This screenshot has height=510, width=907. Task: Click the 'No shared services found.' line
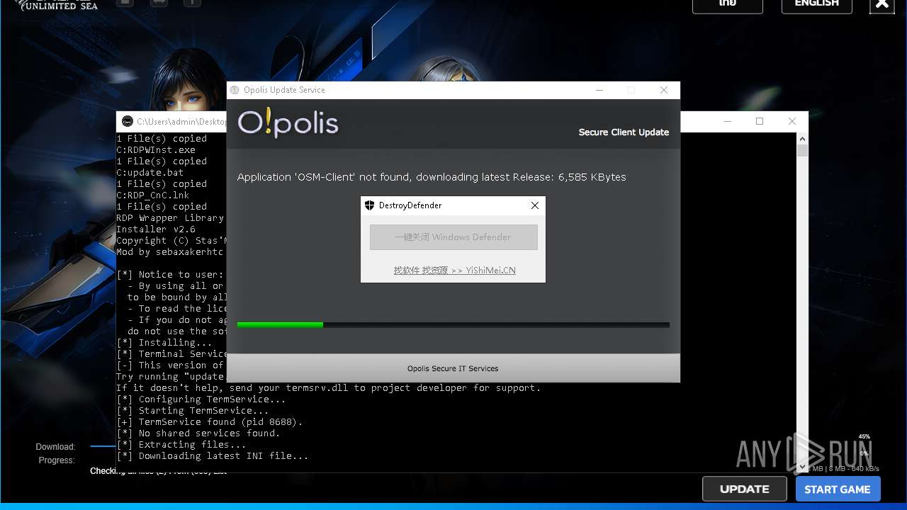point(198,433)
